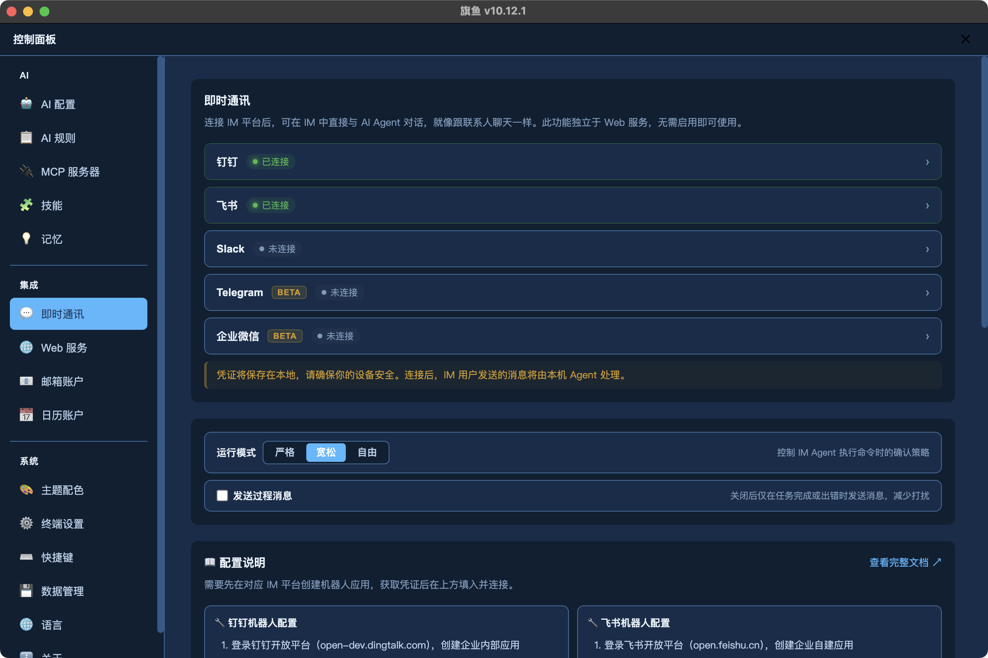This screenshot has width=988, height=658.
Task: Click the 日历账户 calendar icon
Action: click(x=26, y=415)
